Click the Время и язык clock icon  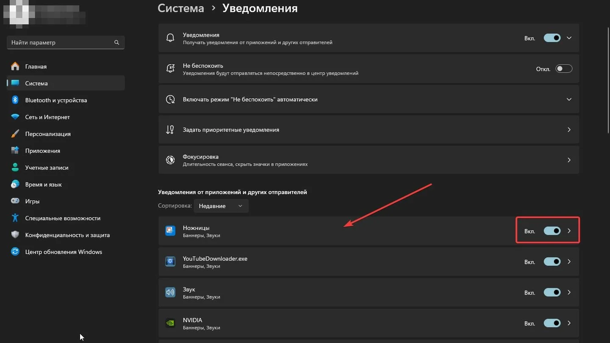[15, 184]
